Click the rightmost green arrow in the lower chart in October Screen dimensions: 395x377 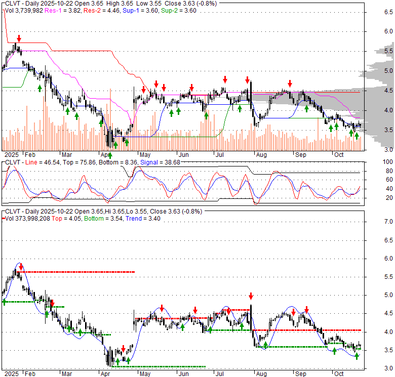tap(357, 356)
